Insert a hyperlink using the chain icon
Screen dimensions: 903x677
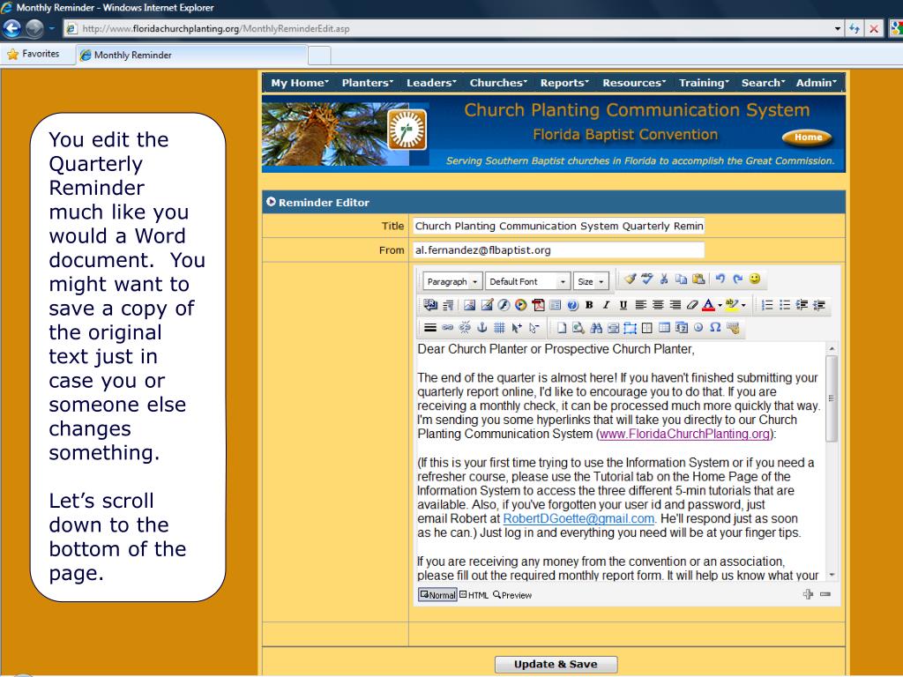(447, 328)
